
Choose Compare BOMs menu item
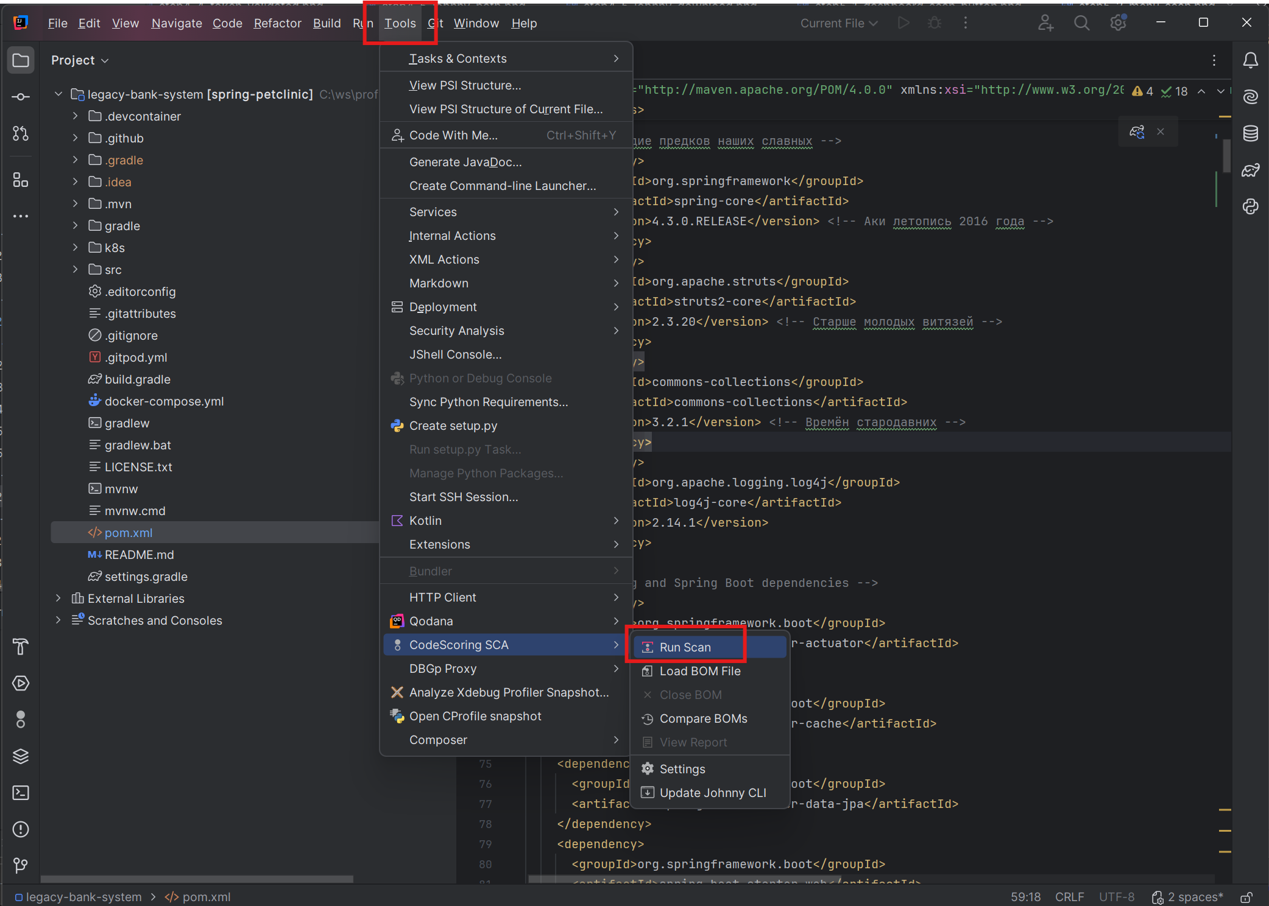[710, 718]
